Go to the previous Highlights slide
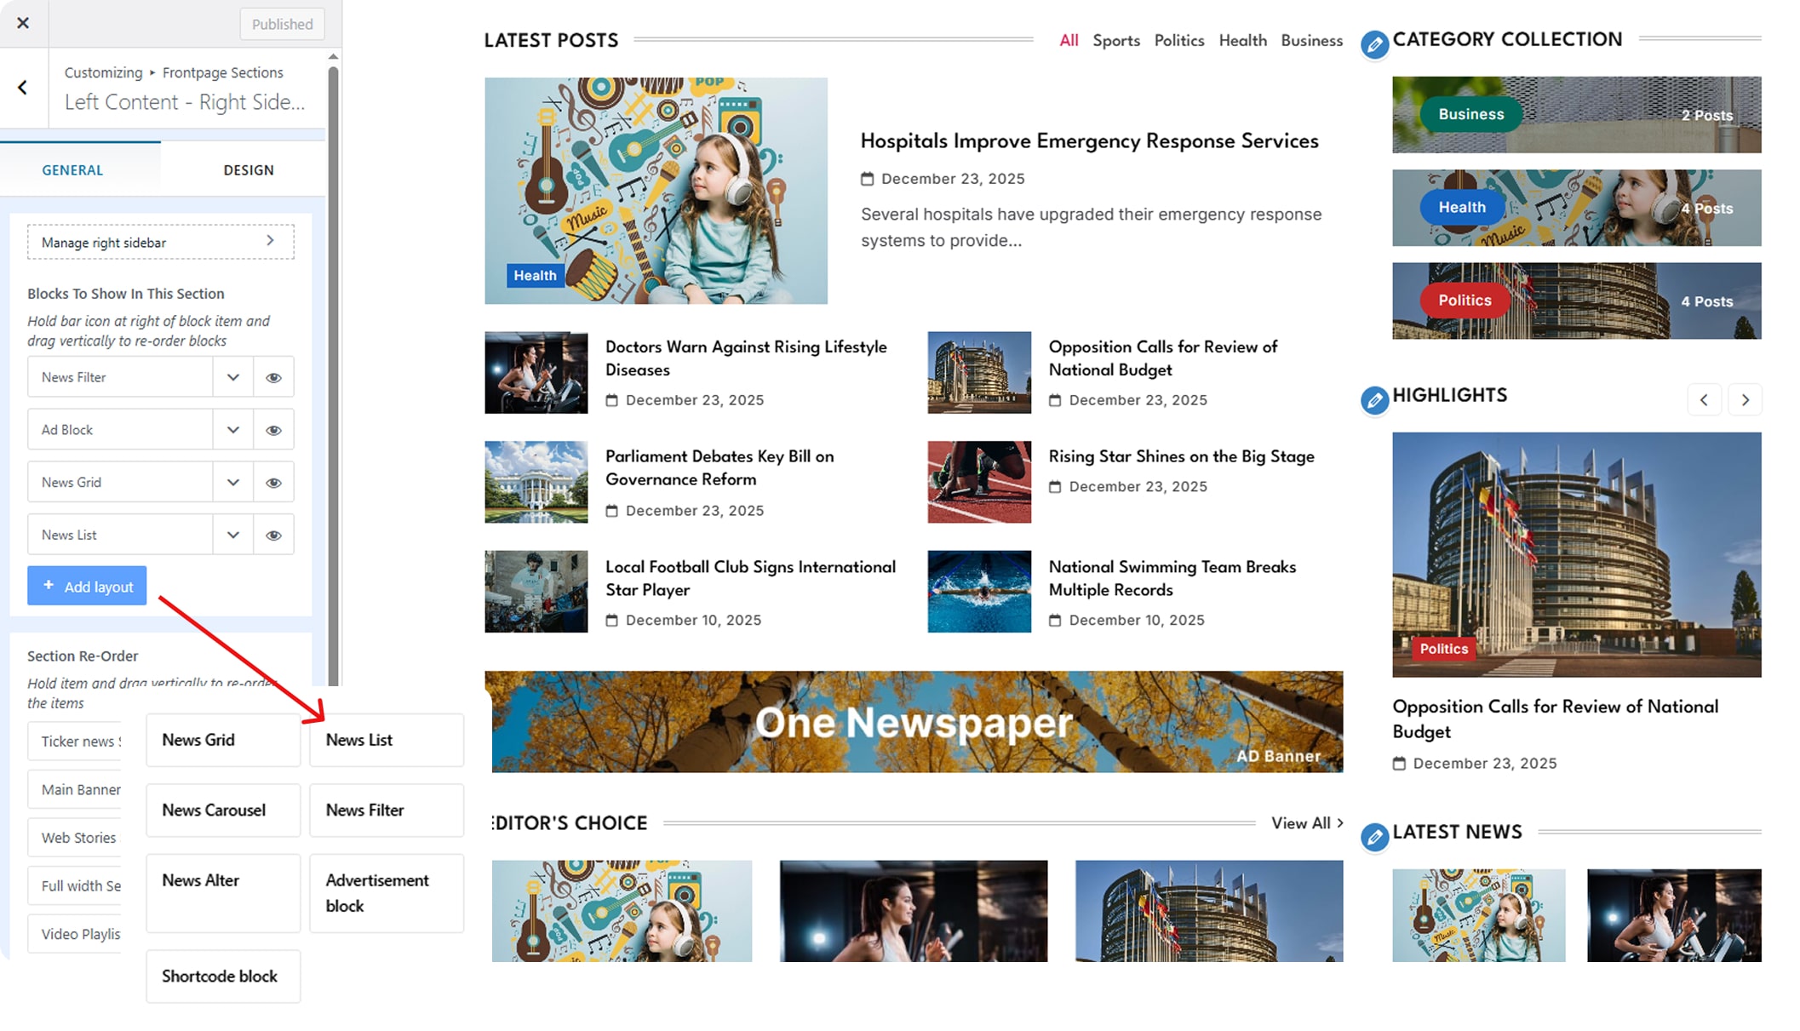The width and height of the screenshot is (1800, 1031). (1704, 400)
